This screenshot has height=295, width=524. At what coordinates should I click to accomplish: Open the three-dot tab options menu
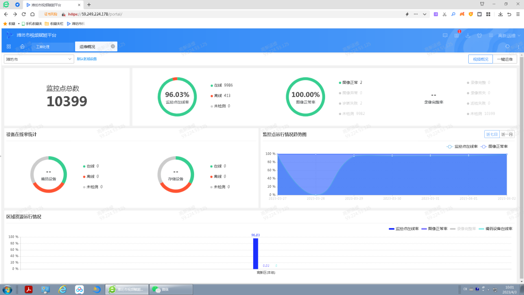click(x=519, y=47)
